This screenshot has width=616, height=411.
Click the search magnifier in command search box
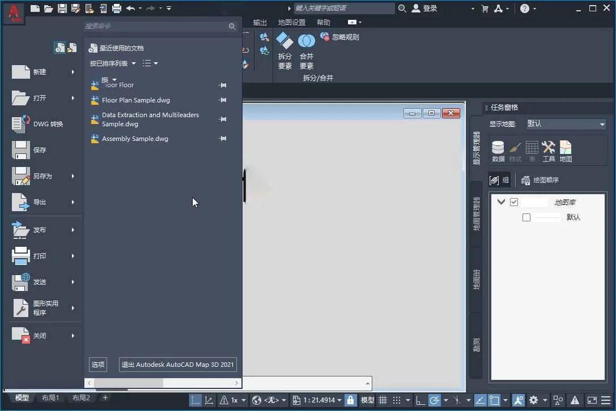point(232,26)
